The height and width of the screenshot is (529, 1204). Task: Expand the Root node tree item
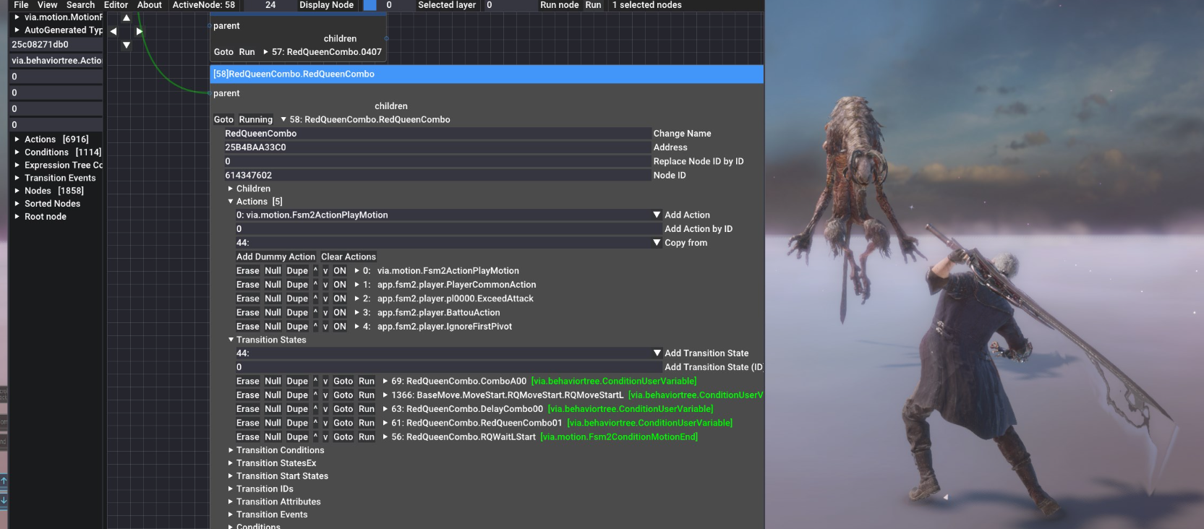(x=17, y=217)
